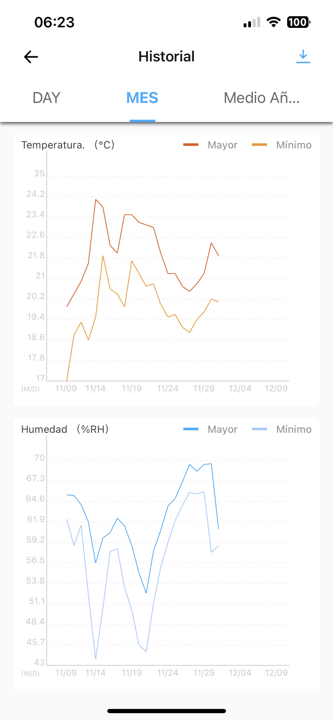
Task: Switch to the DAY tab
Action: click(x=46, y=98)
